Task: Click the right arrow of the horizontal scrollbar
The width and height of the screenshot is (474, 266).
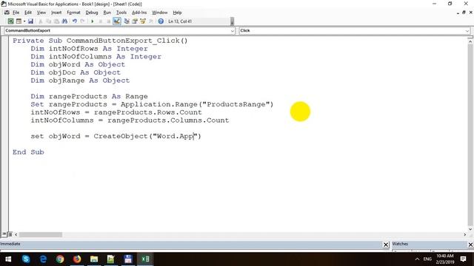Action: [x=464, y=234]
